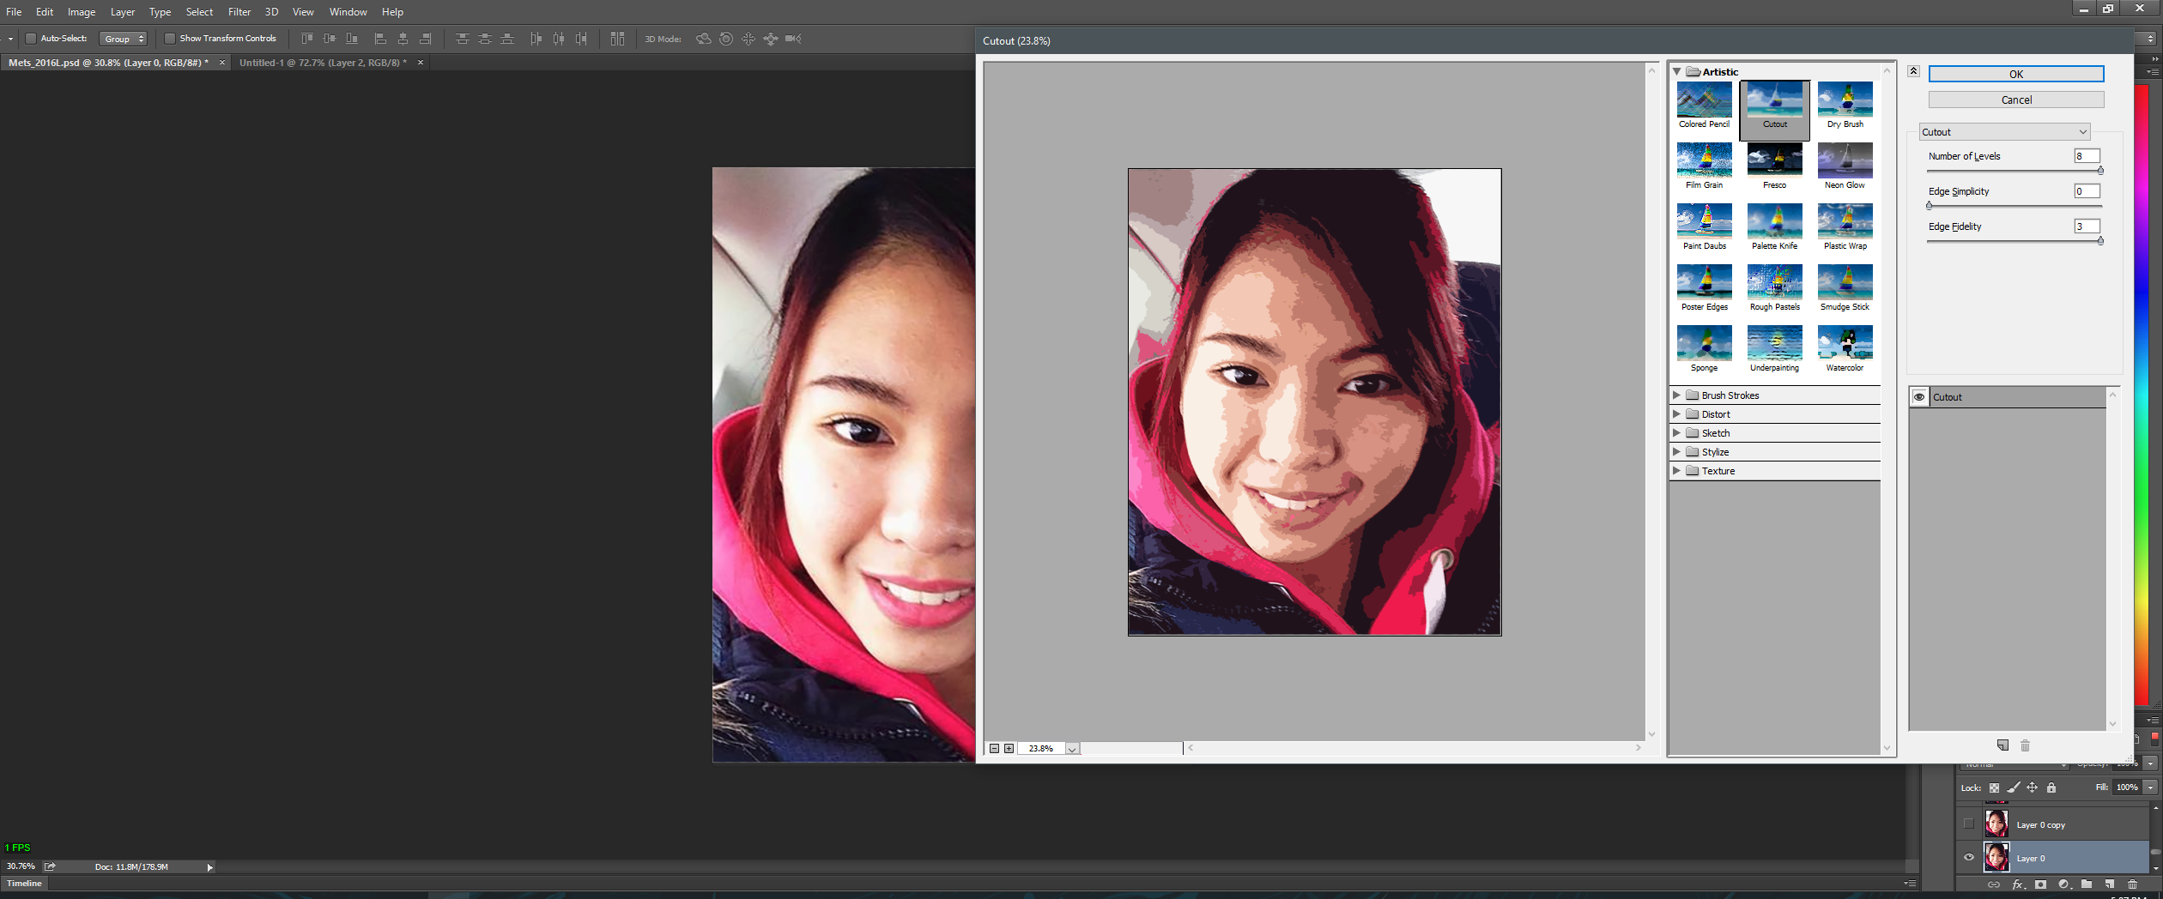Add a layer mask in Layers panel
Screen dimensions: 2163x899
[x=2041, y=884]
